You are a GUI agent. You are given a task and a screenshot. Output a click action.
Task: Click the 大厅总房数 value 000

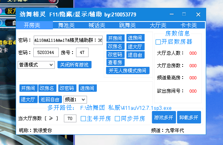pyautogui.click(x=193, y=66)
